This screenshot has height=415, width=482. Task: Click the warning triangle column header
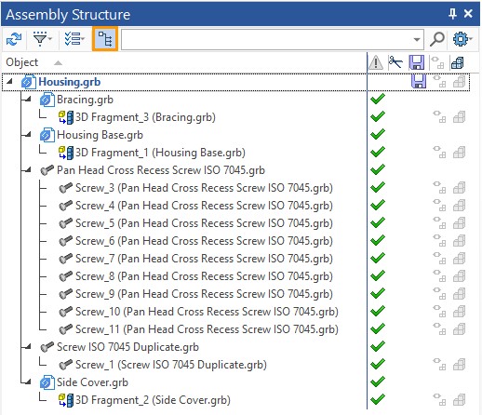[376, 63]
